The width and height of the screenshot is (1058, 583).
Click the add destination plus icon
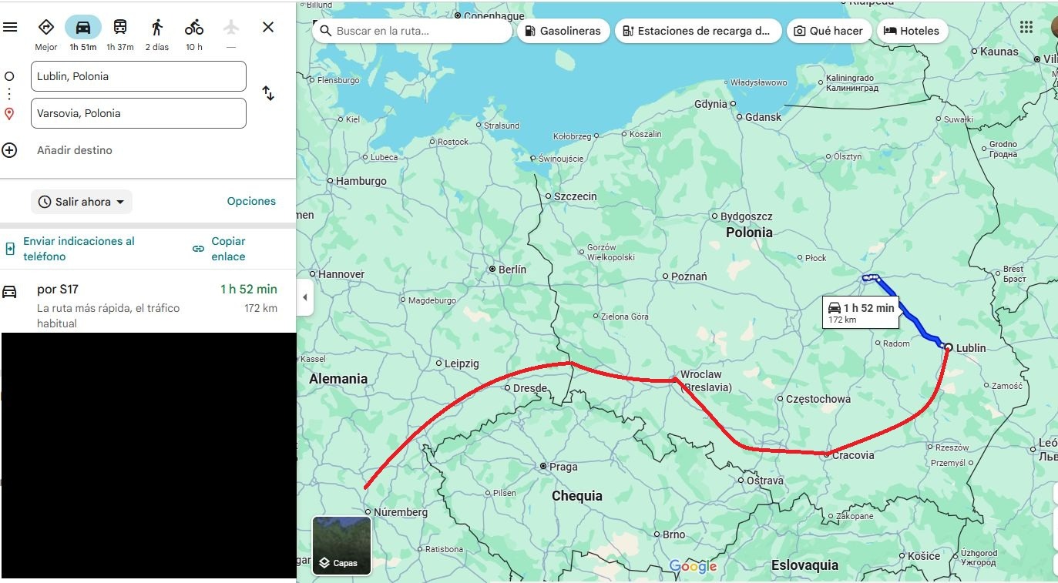coord(9,150)
